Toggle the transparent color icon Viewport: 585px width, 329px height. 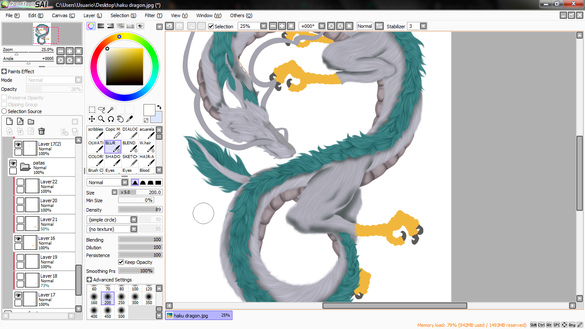point(146,120)
